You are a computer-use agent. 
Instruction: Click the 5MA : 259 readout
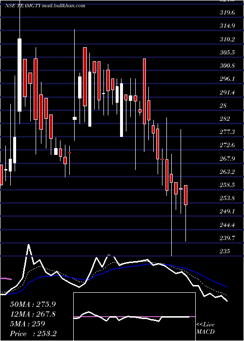tap(27, 324)
